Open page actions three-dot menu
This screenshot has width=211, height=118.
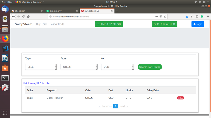point(156,17)
